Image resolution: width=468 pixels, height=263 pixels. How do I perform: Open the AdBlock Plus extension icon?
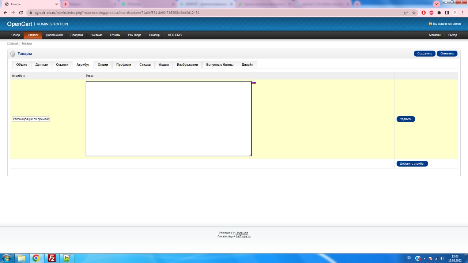coord(431,12)
